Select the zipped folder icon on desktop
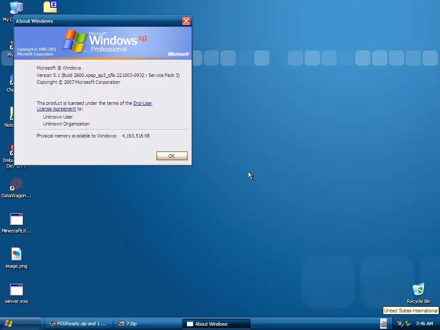 50,7
